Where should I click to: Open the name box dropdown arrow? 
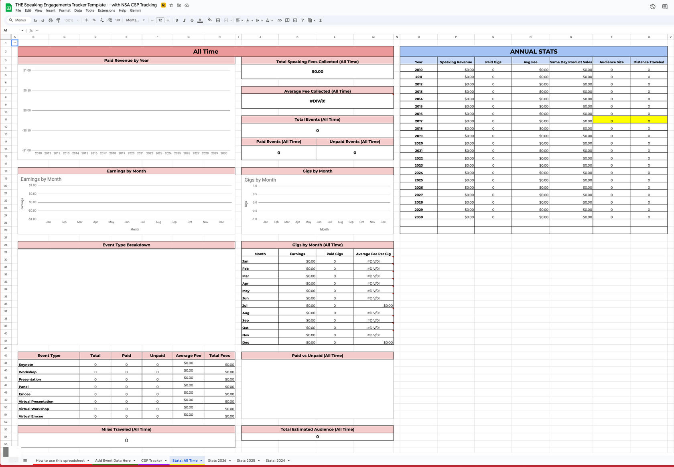click(x=22, y=30)
